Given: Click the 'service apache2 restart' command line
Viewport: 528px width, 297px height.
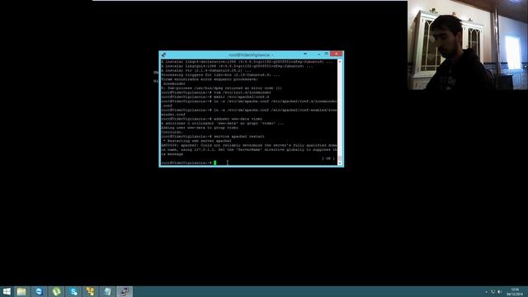Looking at the screenshot, I should click(213, 136).
